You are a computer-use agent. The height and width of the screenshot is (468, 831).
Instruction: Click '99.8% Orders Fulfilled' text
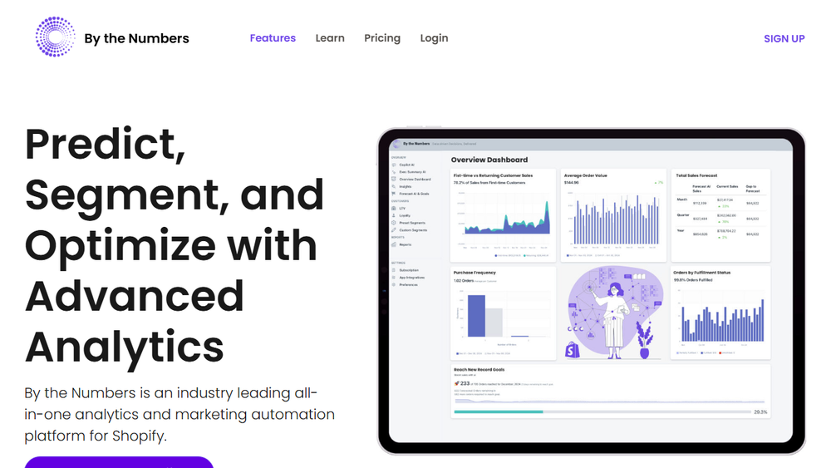click(693, 280)
